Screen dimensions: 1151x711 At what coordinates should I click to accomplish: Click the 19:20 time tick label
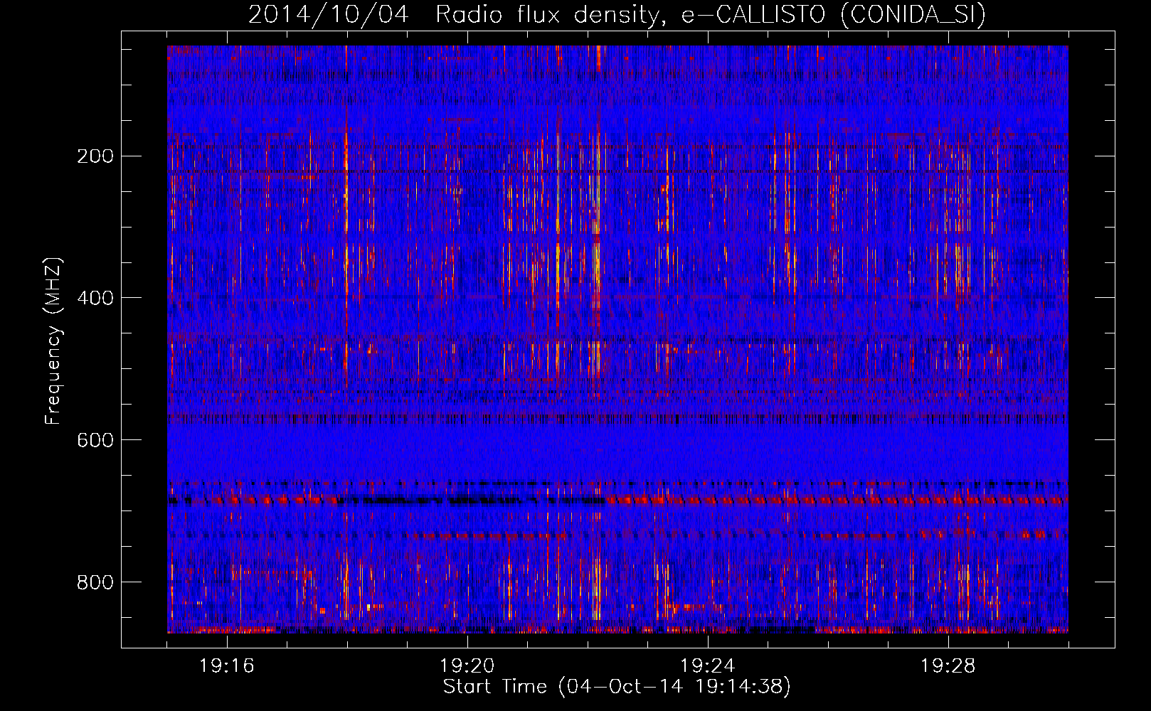click(x=467, y=666)
